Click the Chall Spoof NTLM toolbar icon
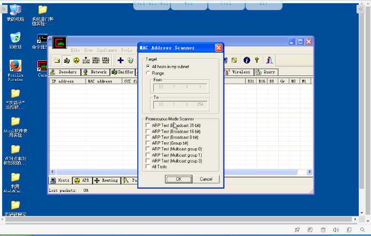The image size is (371, 236). point(105,60)
